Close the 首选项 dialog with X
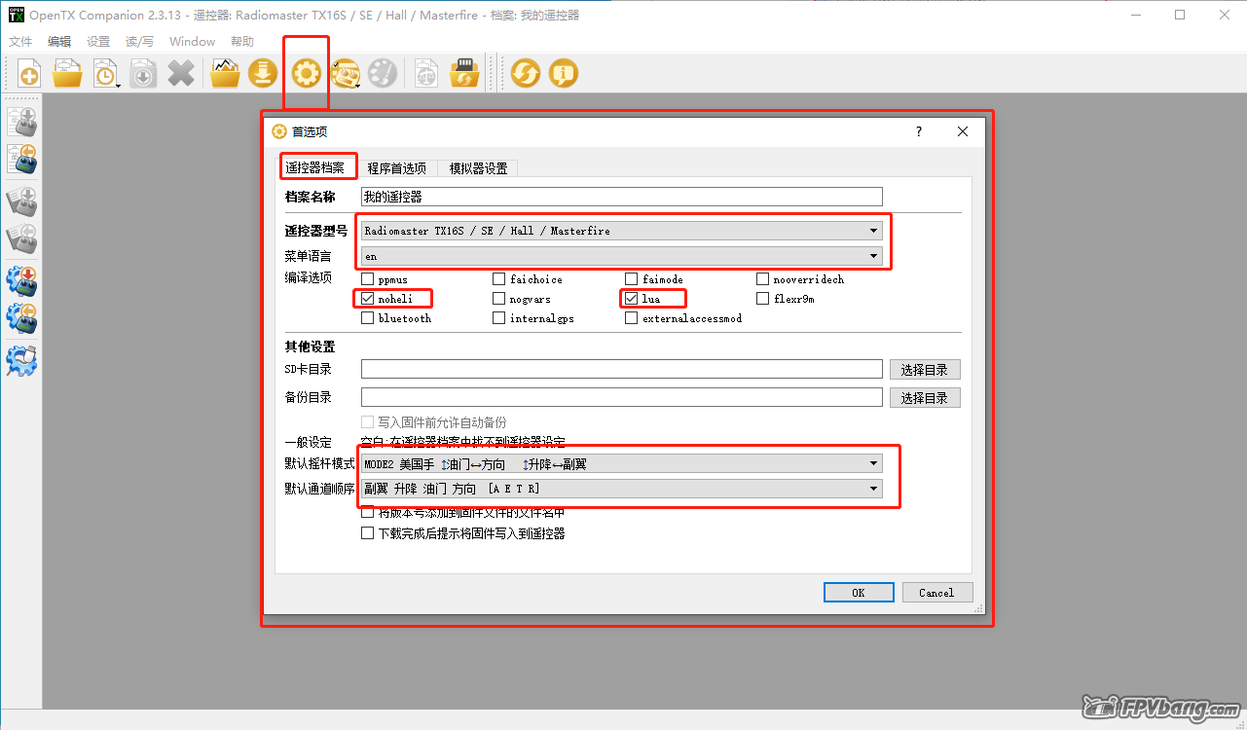Image resolution: width=1247 pixels, height=730 pixels. [x=963, y=131]
